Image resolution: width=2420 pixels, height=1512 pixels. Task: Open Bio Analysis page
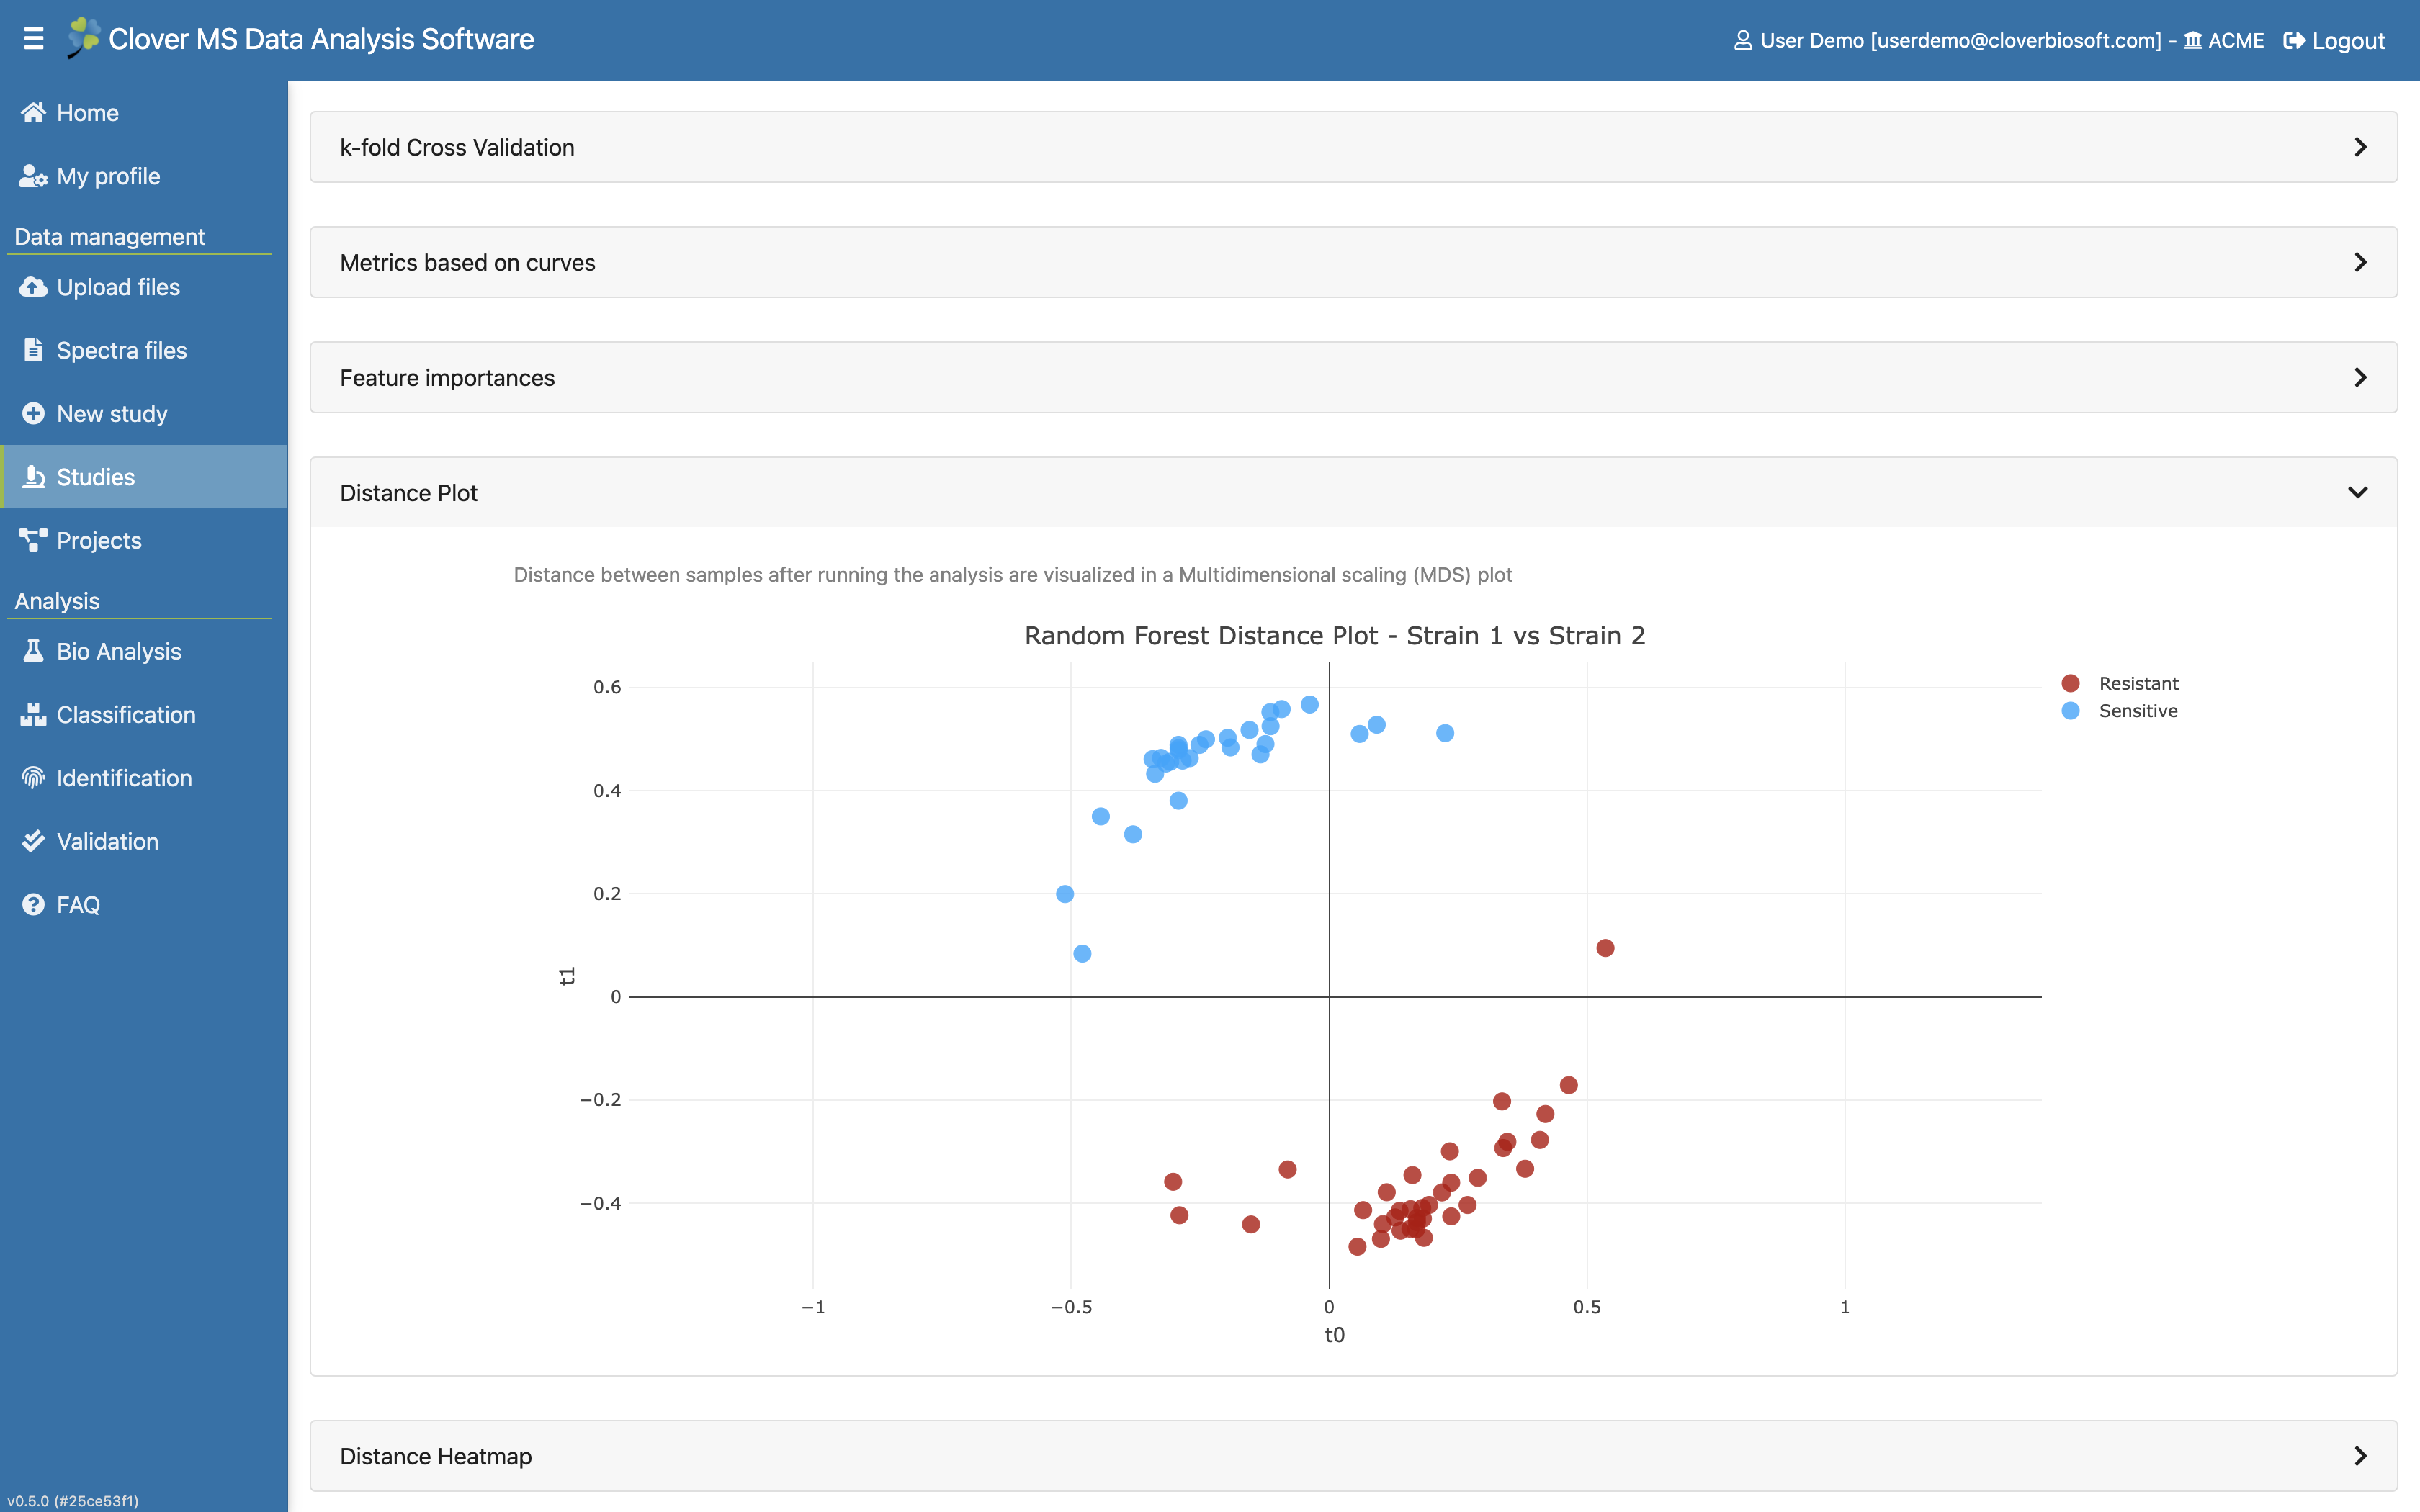(144, 651)
